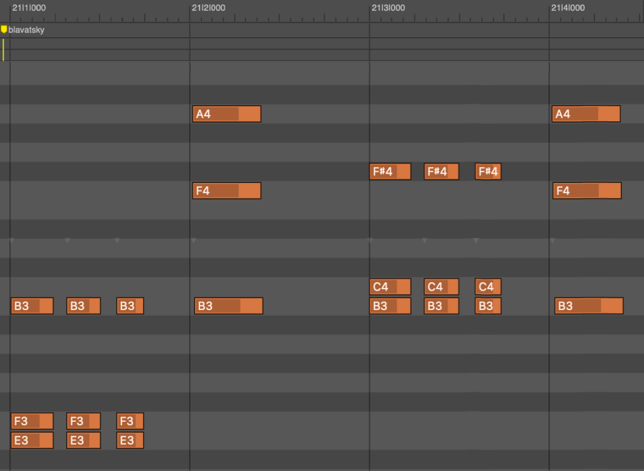This screenshot has height=471, width=644.
Task: Click the second E3 note
Action: [84, 440]
